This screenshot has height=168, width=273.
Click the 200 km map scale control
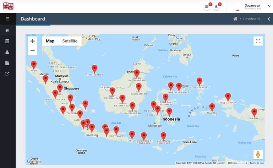(237, 163)
